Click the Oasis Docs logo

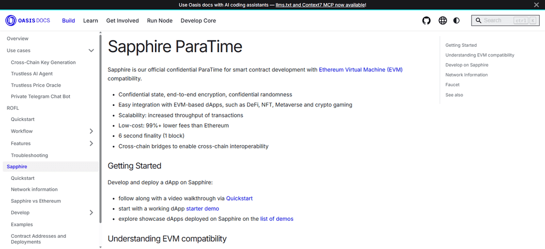28,21
